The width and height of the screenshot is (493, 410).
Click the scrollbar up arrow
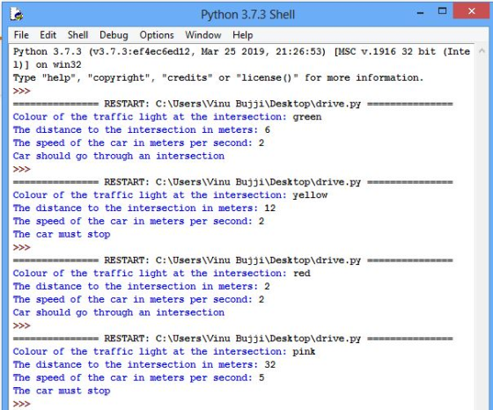pyautogui.click(x=482, y=51)
